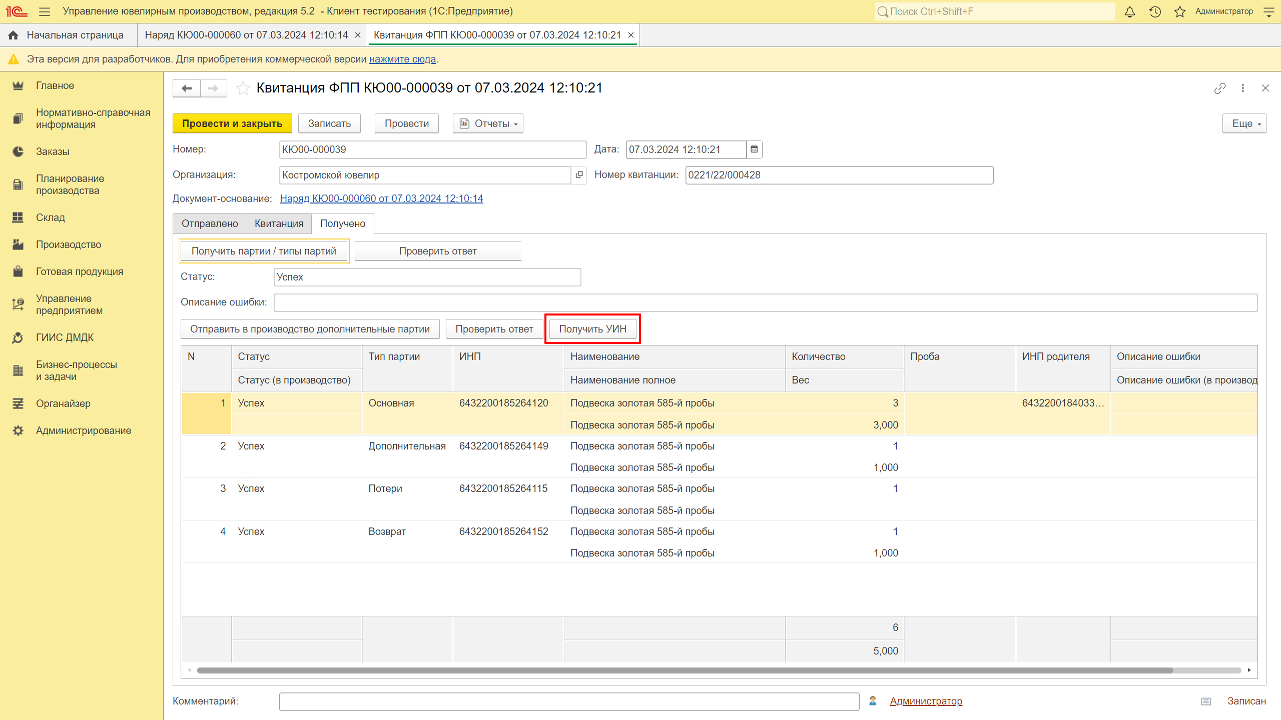Go back with left arrow button
Screen dimensions: 1281x720
click(187, 88)
